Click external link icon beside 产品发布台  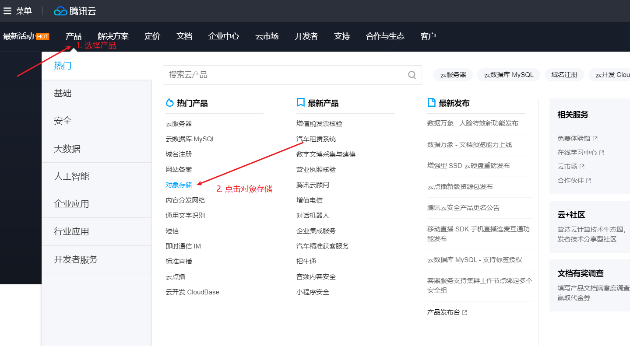465,312
